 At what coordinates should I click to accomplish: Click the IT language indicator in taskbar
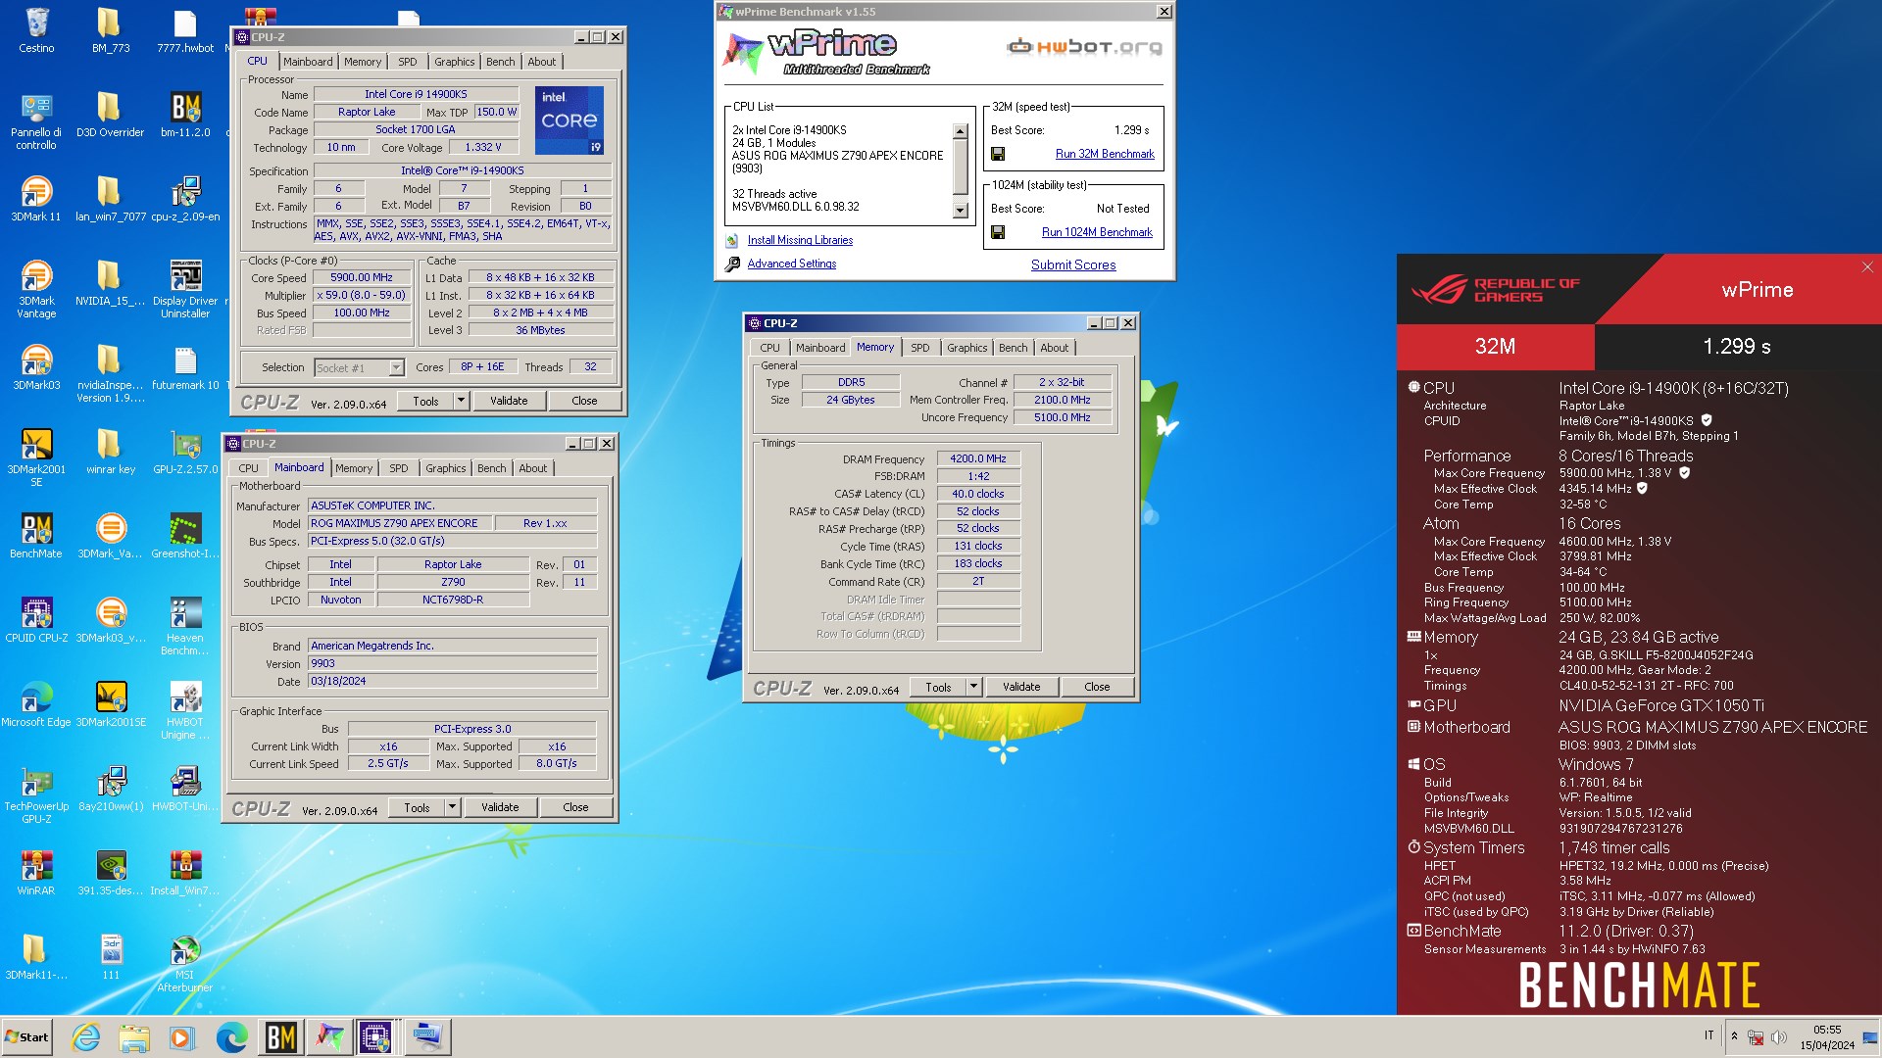tap(1709, 1036)
